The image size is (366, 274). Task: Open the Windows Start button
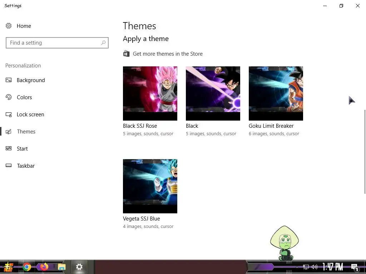[x=8, y=267]
